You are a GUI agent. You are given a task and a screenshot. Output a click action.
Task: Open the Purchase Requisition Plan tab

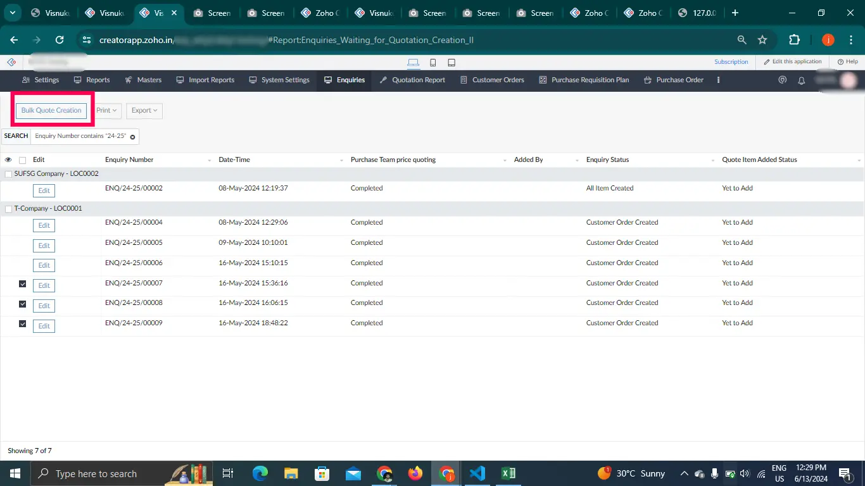[590, 80]
